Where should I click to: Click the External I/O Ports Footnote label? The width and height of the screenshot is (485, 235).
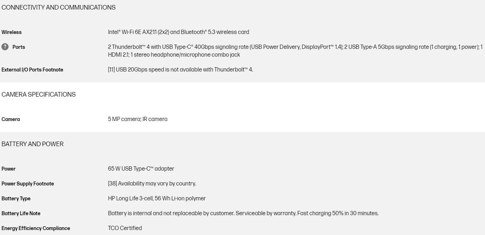(x=32, y=70)
